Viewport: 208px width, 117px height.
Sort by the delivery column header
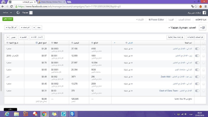pyautogui.click(x=130, y=43)
